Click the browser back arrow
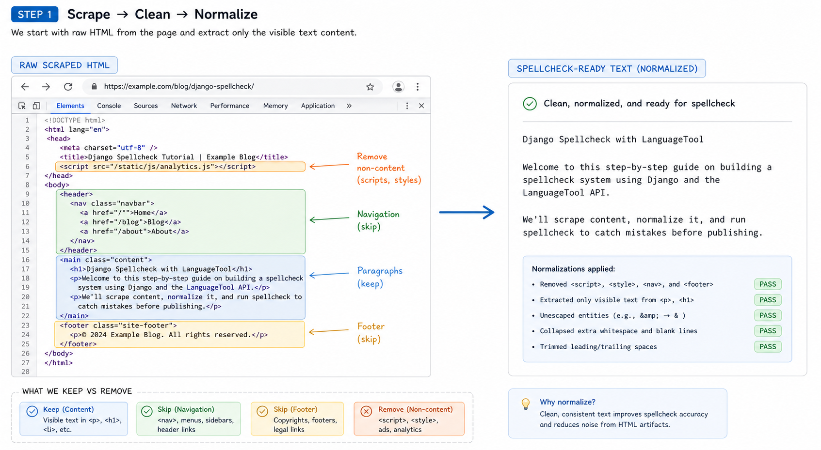This screenshot has width=821, height=450. 25,87
